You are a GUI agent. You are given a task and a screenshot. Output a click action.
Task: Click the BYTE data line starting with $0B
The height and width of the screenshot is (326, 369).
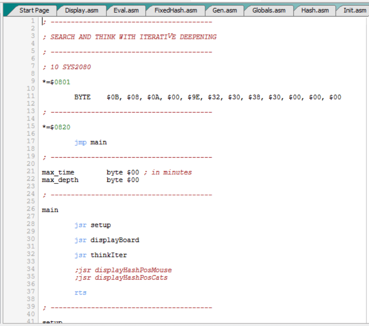click(208, 97)
